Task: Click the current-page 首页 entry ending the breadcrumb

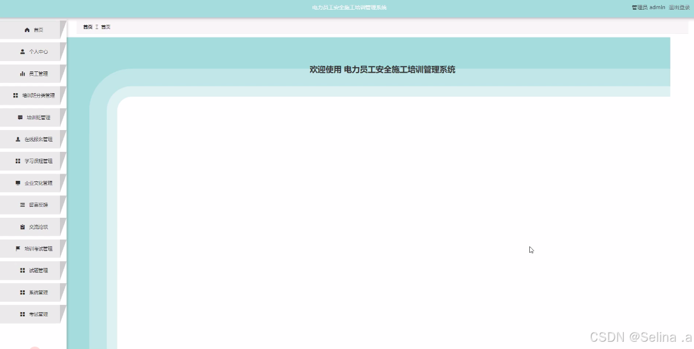Action: point(106,27)
